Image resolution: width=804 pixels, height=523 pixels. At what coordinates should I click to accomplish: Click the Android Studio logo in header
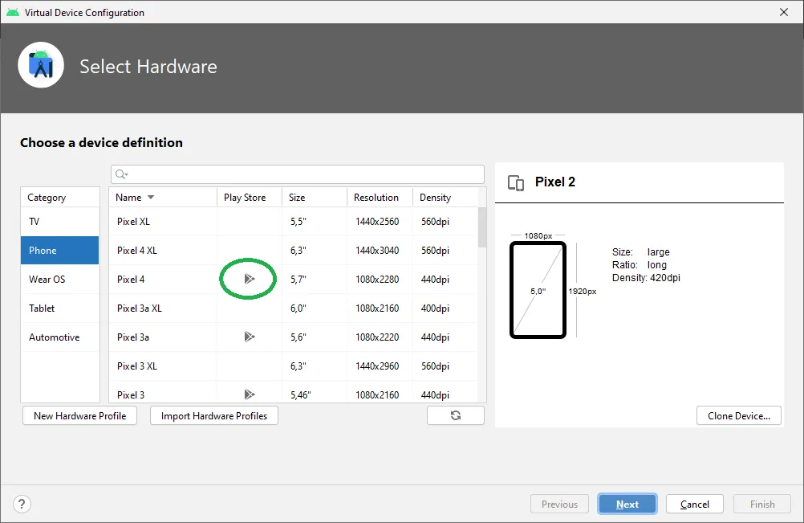tap(41, 65)
